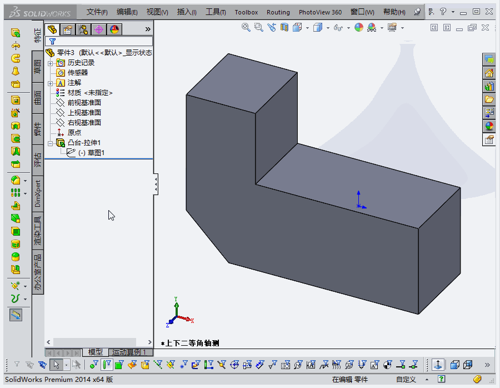Viewport: 500px width, 388px height.
Task: Click the Instant3D toggle icon
Action: click(16, 315)
